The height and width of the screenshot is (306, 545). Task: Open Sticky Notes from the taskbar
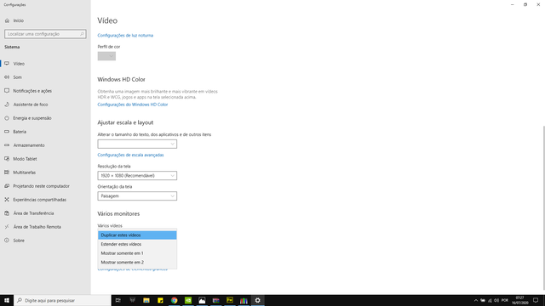[160, 300]
